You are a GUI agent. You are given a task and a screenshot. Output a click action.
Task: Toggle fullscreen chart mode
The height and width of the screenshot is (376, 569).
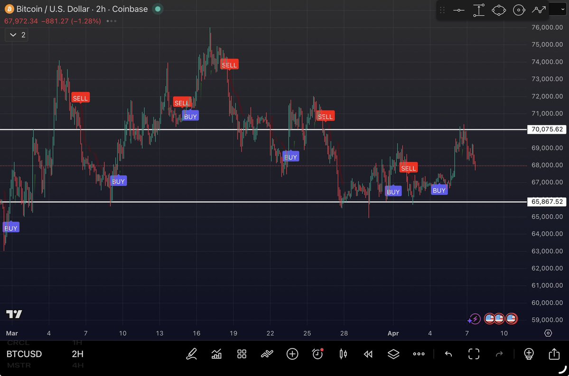pyautogui.click(x=474, y=354)
